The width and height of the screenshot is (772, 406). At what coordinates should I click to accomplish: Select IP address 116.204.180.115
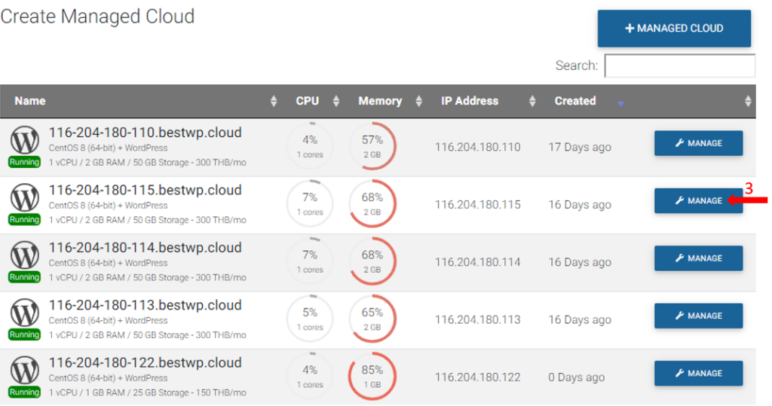click(477, 205)
